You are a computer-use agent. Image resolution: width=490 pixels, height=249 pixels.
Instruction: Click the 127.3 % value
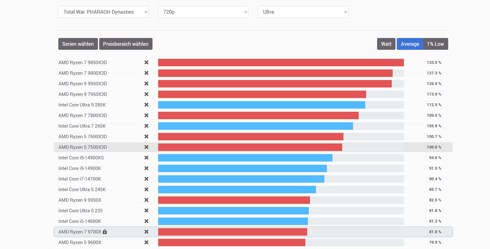pyautogui.click(x=434, y=73)
